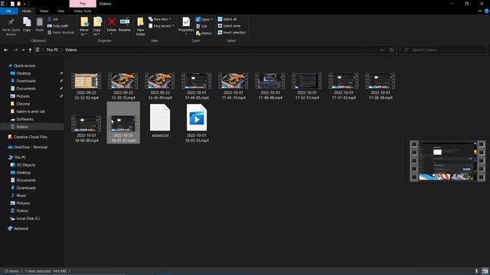Switch to the Share ribbon tab

[44, 11]
